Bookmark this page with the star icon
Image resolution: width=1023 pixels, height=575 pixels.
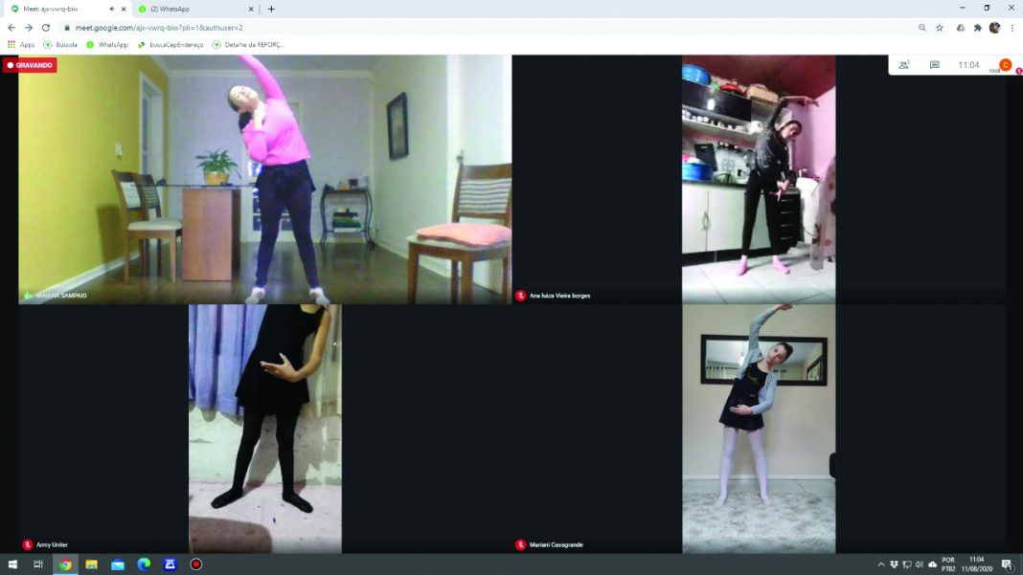tap(940, 28)
